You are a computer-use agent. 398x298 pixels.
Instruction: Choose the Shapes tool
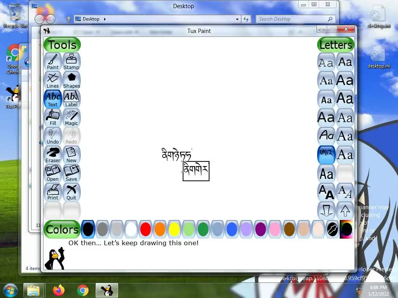coord(72,80)
